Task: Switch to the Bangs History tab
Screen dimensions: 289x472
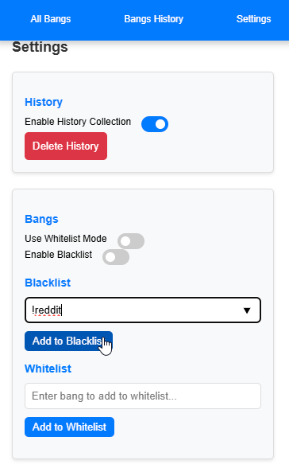Action: pyautogui.click(x=153, y=19)
